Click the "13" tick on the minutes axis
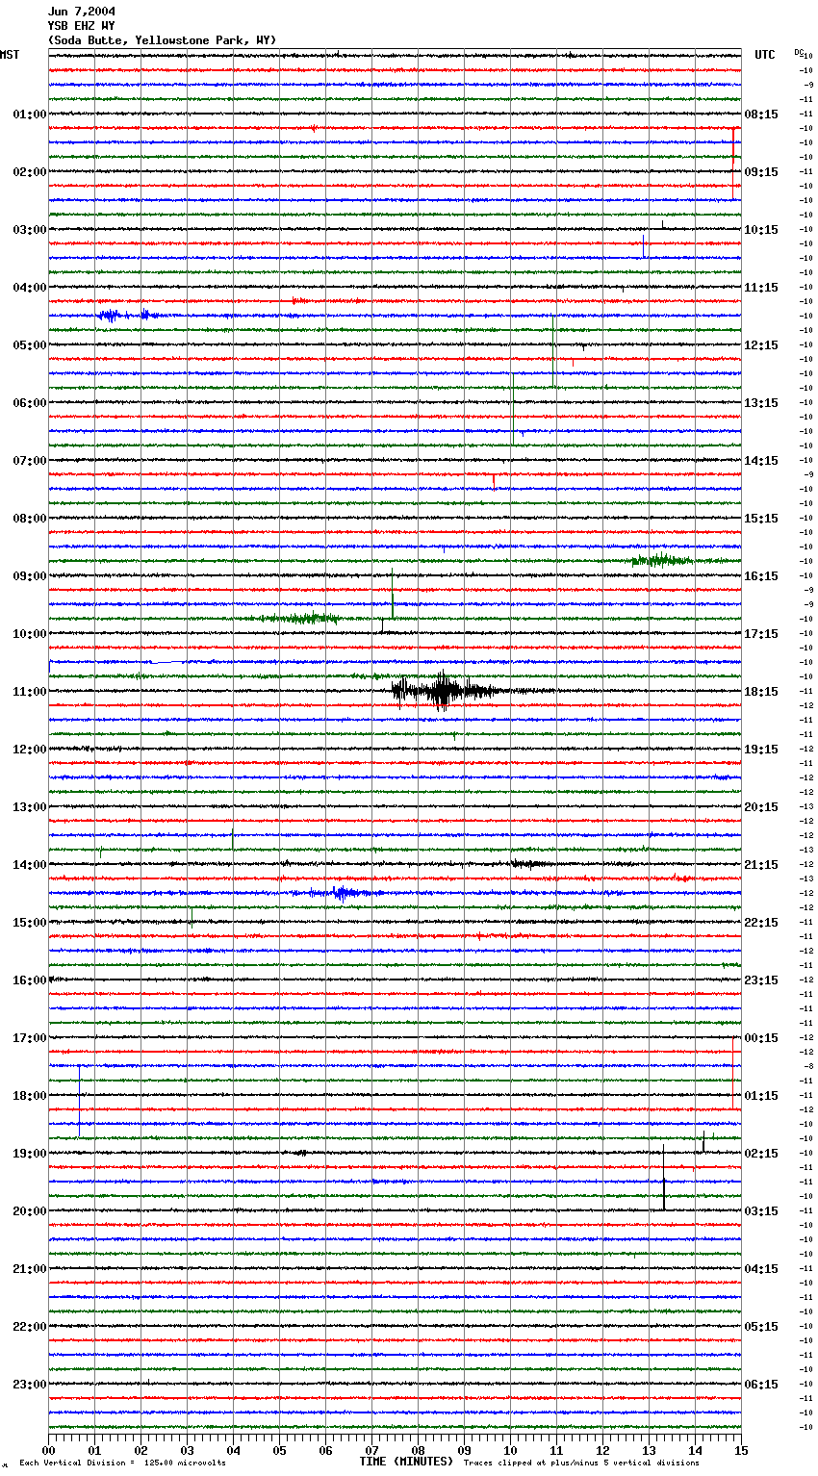The height and width of the screenshot is (1476, 818). click(649, 1449)
